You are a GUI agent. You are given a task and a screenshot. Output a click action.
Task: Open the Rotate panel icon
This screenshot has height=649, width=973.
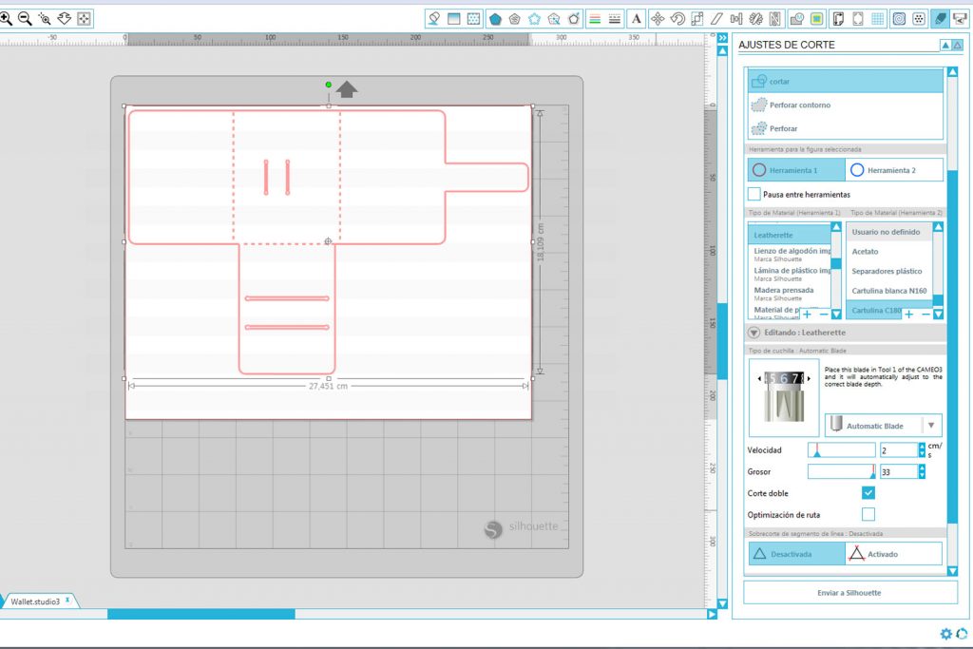click(677, 19)
